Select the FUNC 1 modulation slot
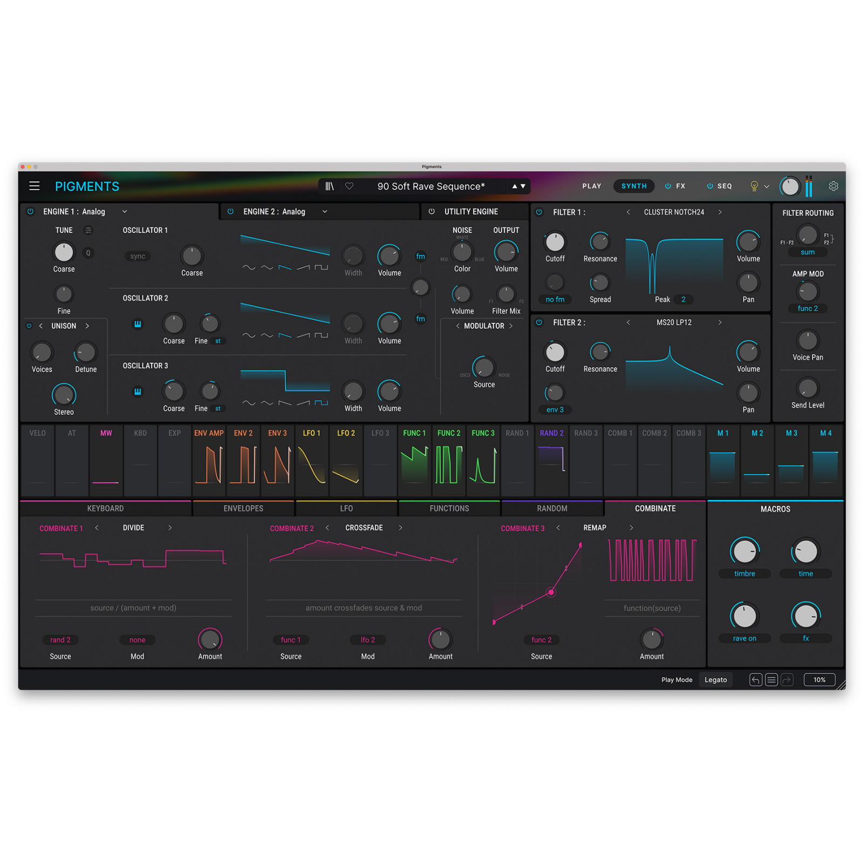Image resolution: width=864 pixels, height=864 pixels. pyautogui.click(x=414, y=461)
